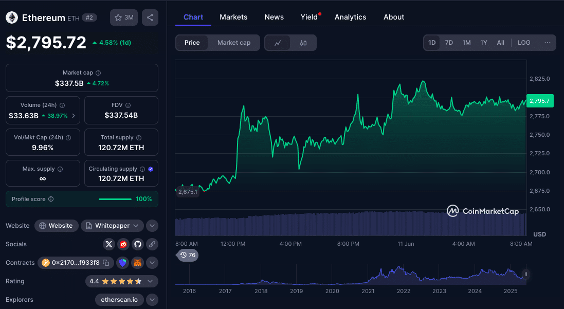Open the Website link button

[57, 226]
